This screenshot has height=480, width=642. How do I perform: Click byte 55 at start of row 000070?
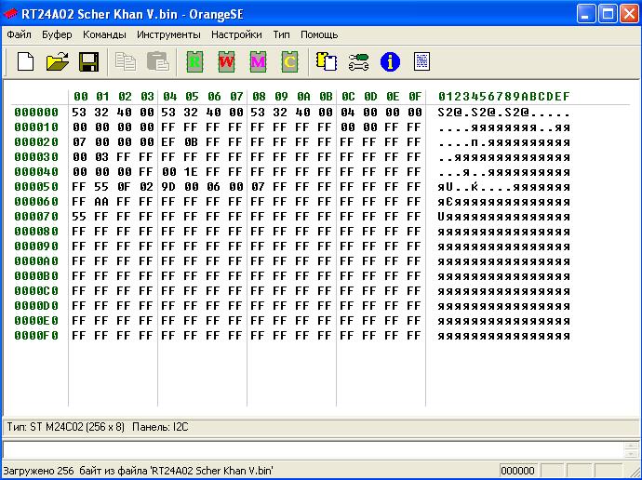(x=79, y=217)
